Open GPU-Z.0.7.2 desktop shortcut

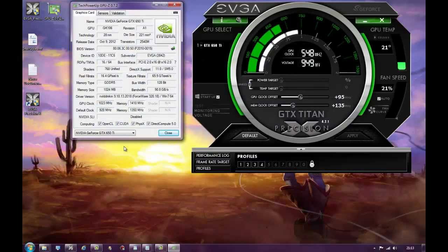coord(54,11)
